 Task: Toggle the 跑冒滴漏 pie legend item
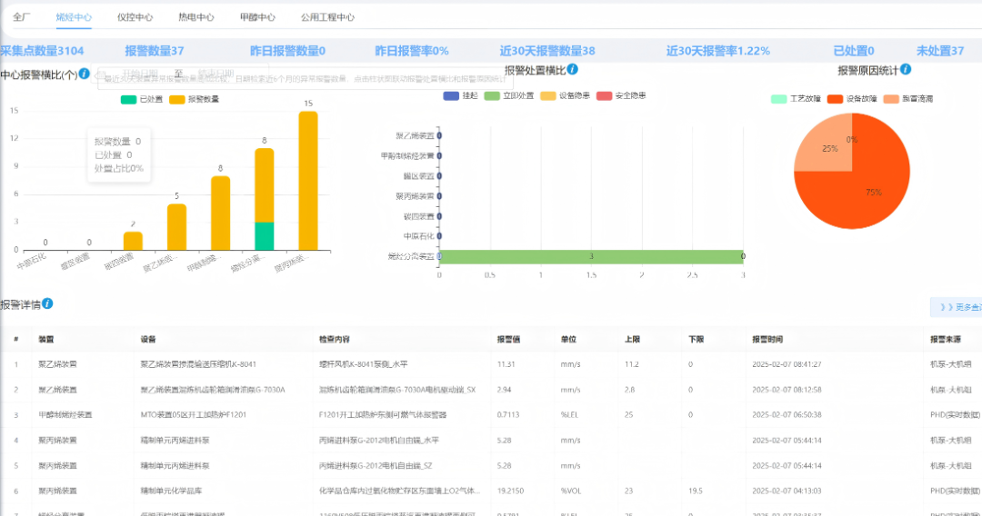pyautogui.click(x=908, y=99)
